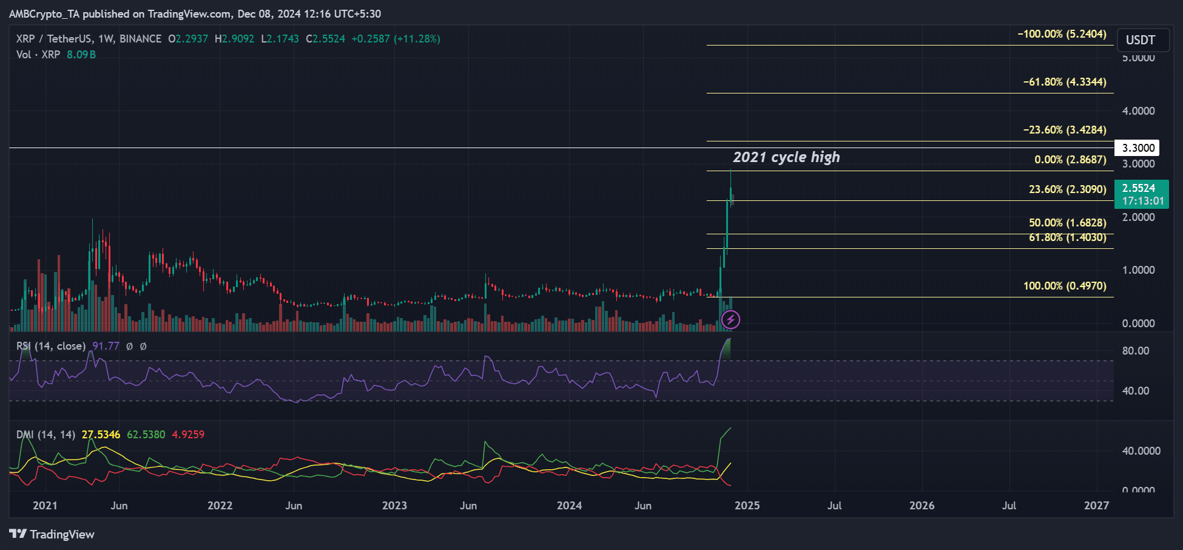The height and width of the screenshot is (550, 1183).
Task: Select the RSI (14, close) indicator label
Action: pos(51,346)
